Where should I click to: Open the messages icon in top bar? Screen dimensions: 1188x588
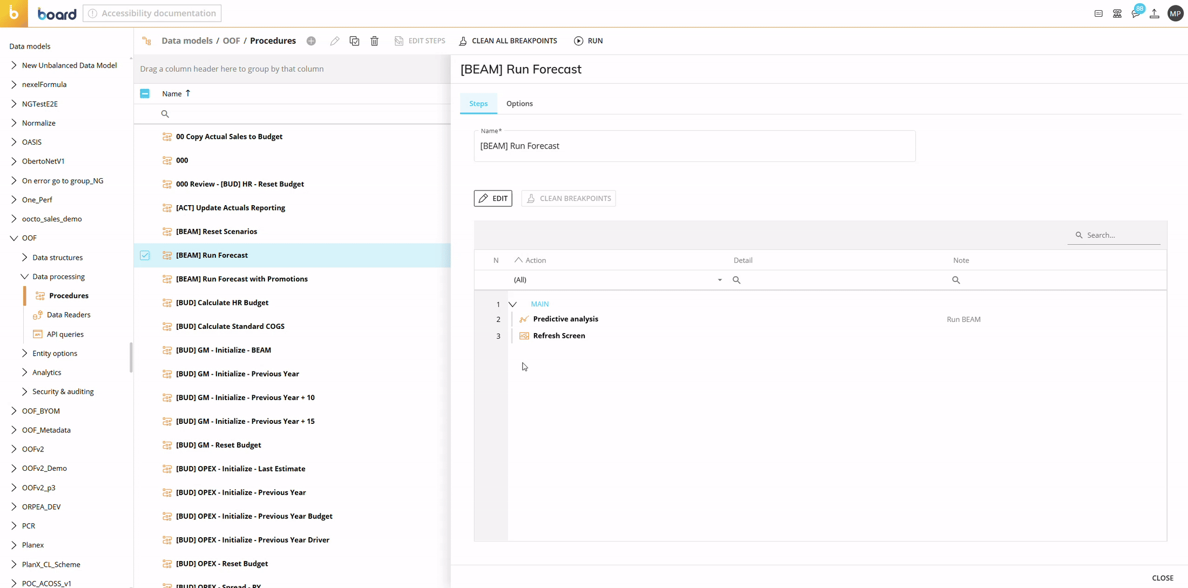pyautogui.click(x=1098, y=13)
